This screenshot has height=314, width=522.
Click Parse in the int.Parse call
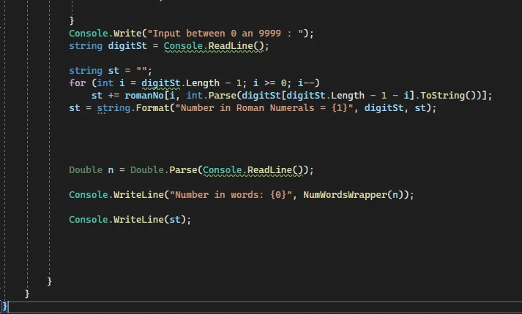pos(222,96)
